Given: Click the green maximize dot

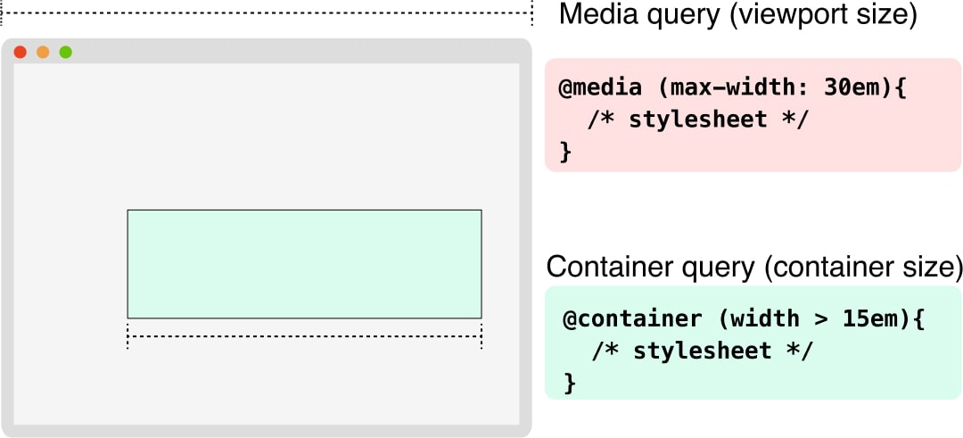Looking at the screenshot, I should click(x=65, y=53).
